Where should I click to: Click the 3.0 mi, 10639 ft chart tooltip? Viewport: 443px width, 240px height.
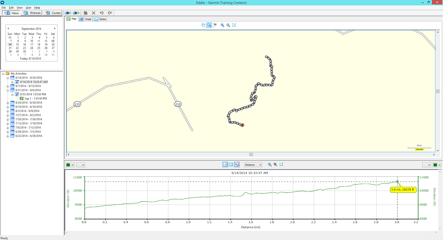pyautogui.click(x=403, y=190)
